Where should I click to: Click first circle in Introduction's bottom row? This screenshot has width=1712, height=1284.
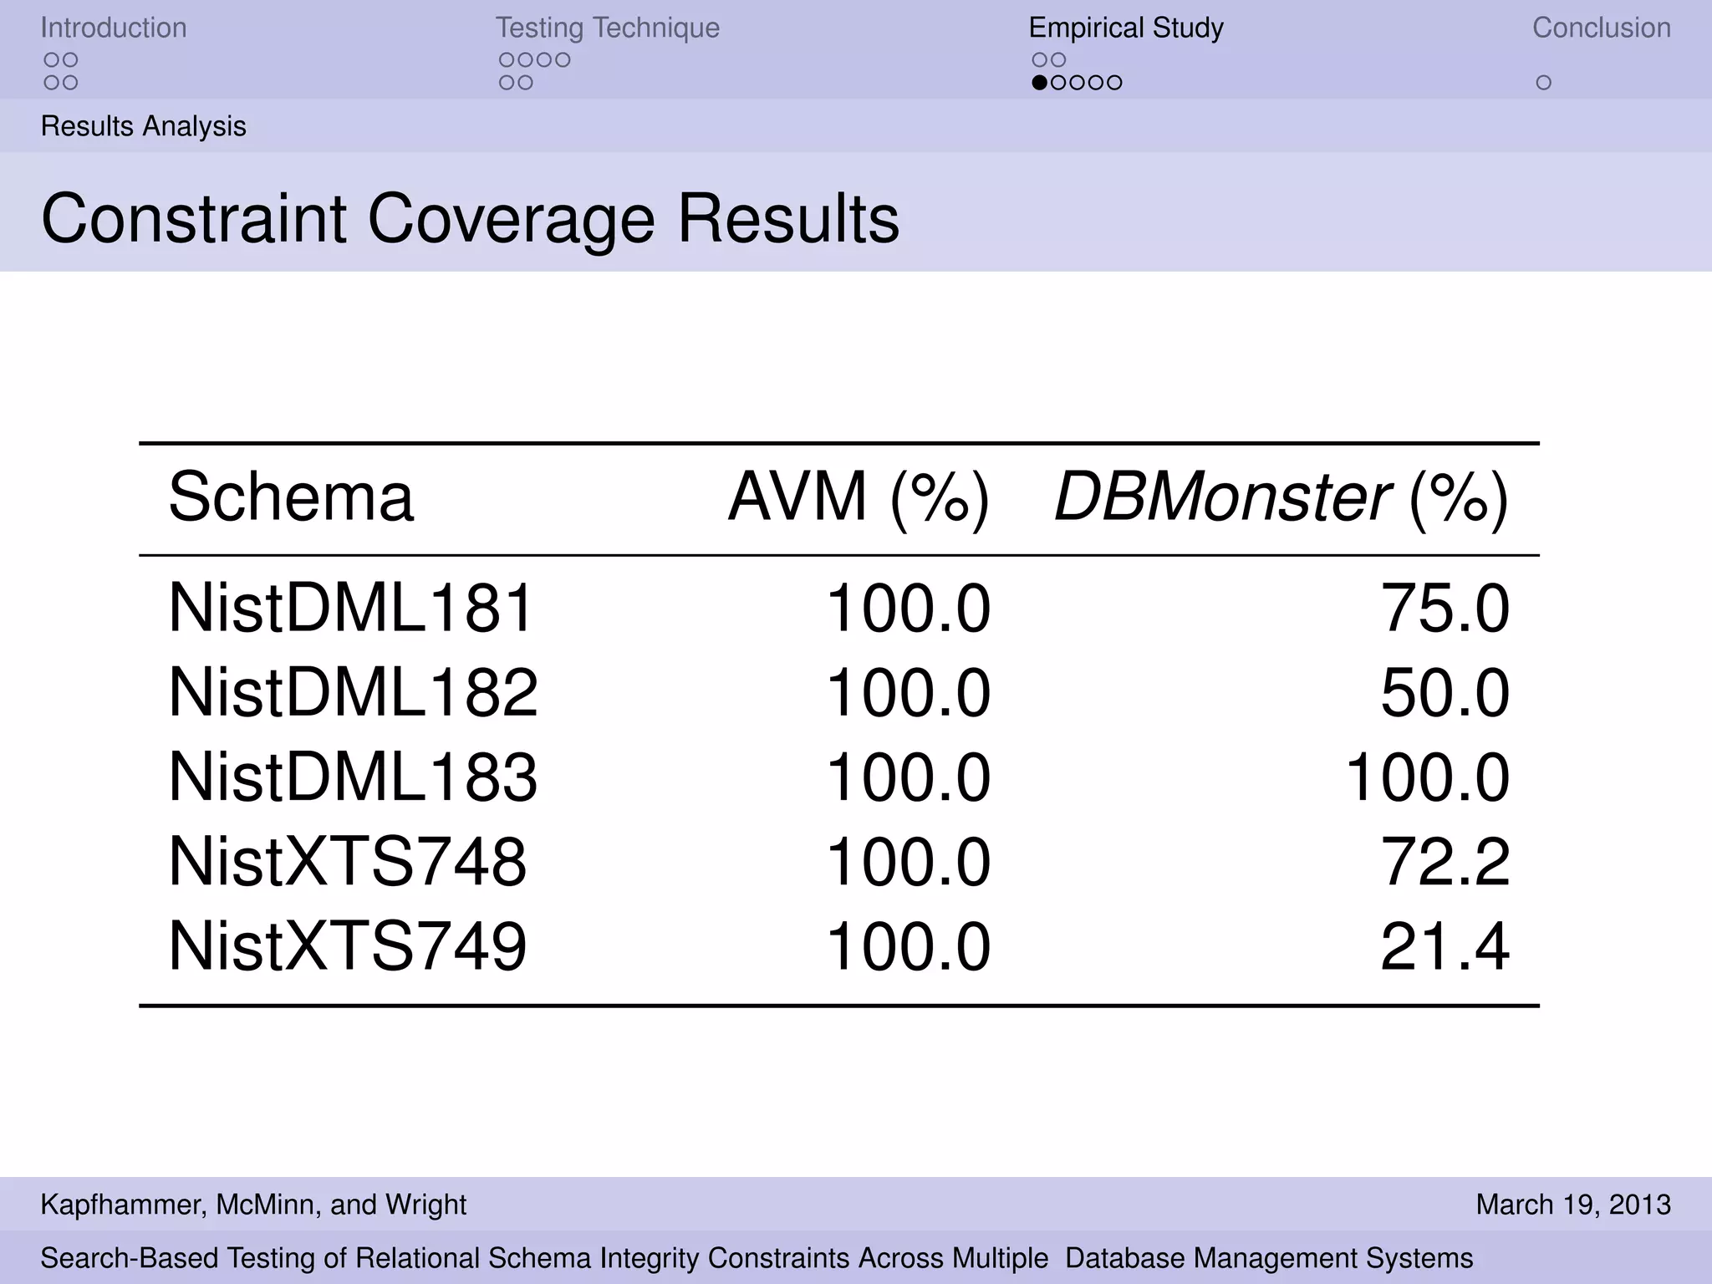52,83
